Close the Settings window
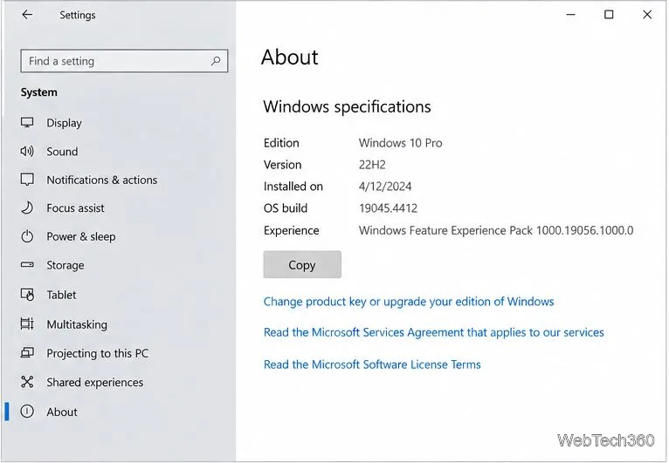Viewport: 669px width, 463px height. pos(647,15)
